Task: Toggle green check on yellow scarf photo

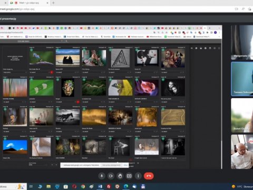Action: tap(110, 80)
